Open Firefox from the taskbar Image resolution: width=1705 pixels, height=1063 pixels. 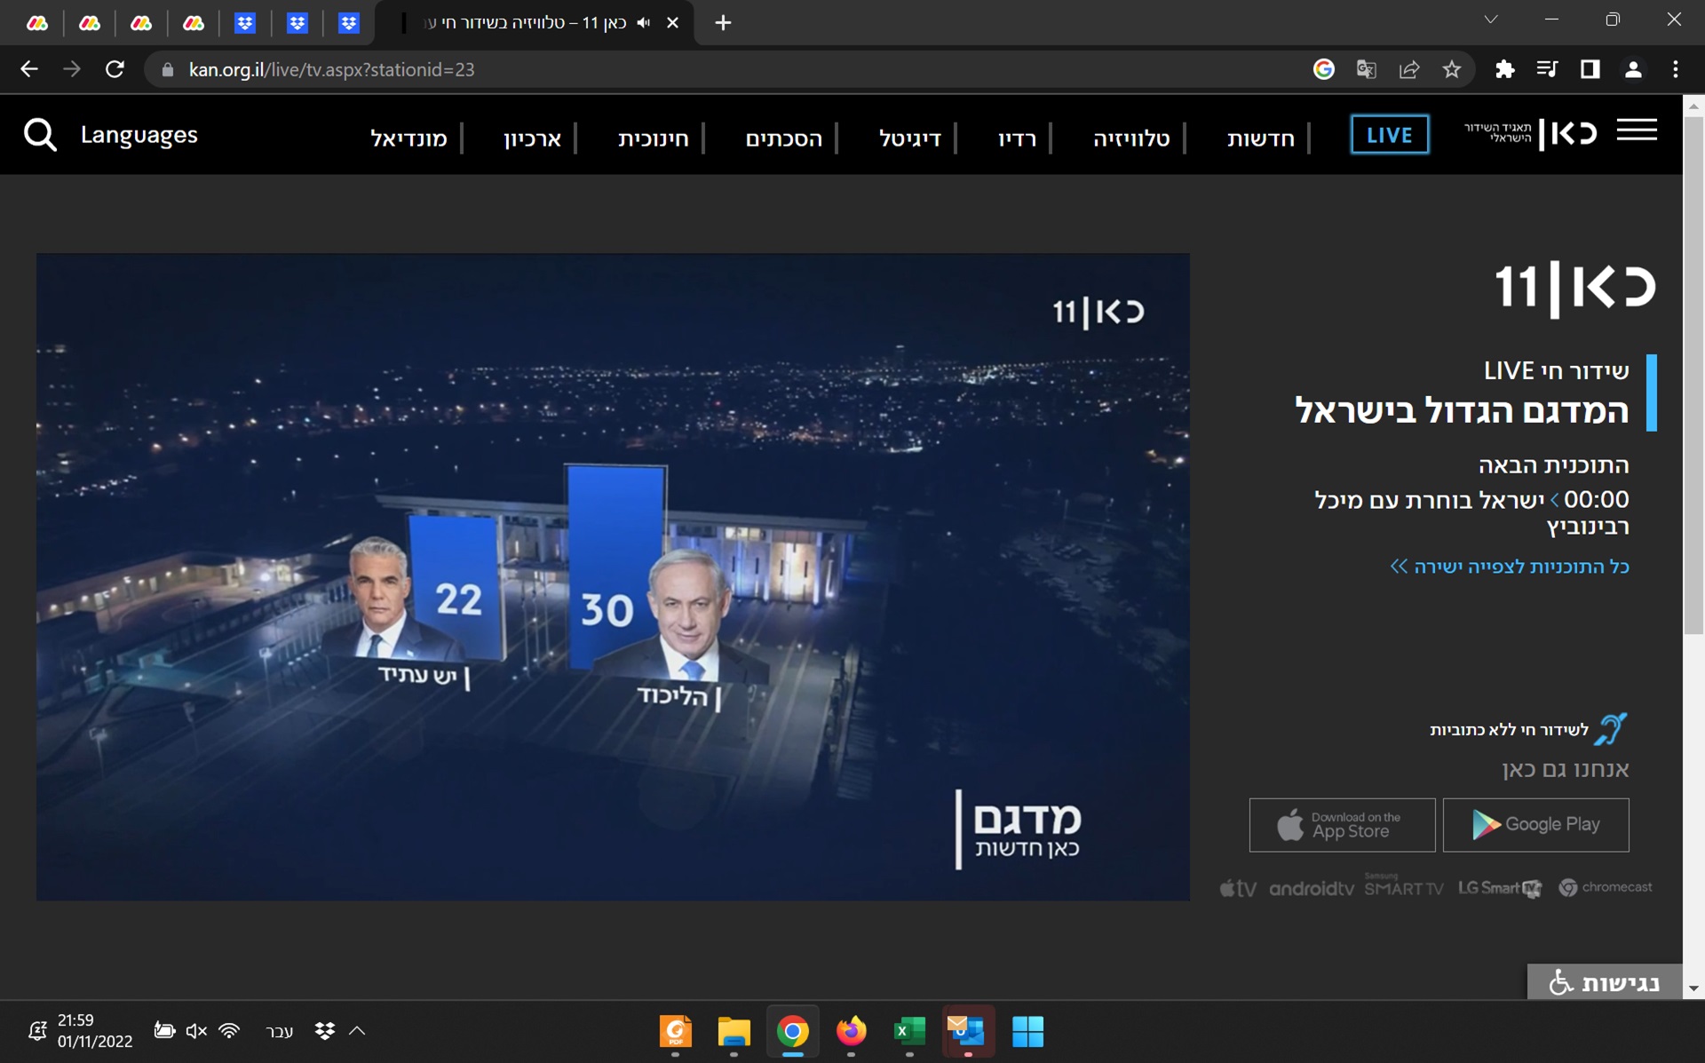[851, 1031]
